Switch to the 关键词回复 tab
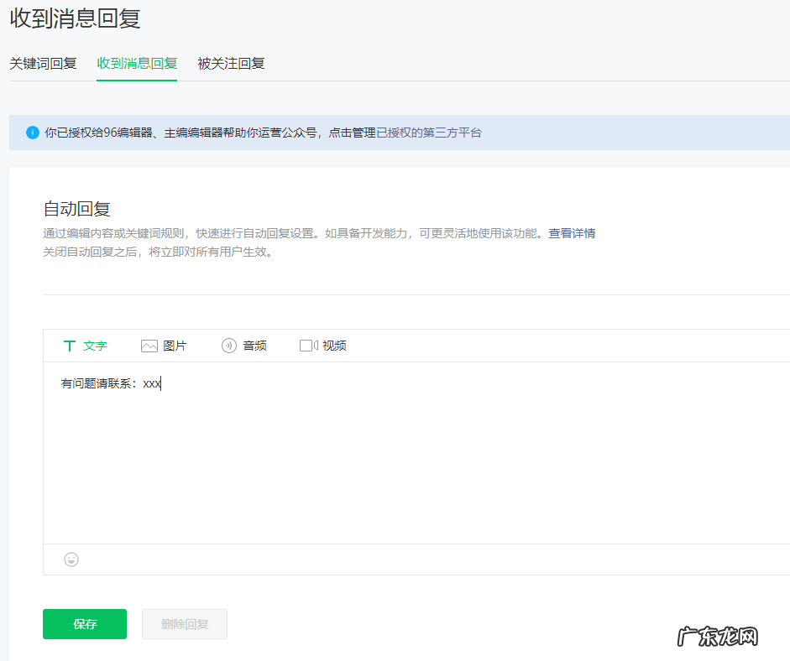This screenshot has height=661, width=790. pyautogui.click(x=43, y=63)
